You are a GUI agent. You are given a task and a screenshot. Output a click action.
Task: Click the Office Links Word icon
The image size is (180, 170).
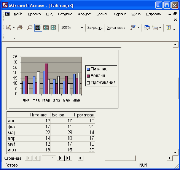click(x=133, y=27)
